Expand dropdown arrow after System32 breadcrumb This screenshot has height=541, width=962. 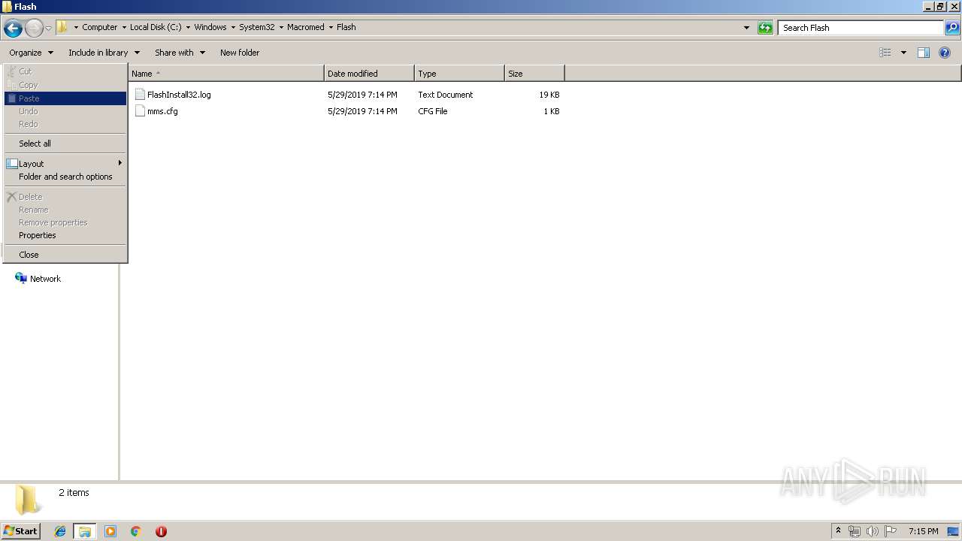click(x=281, y=27)
